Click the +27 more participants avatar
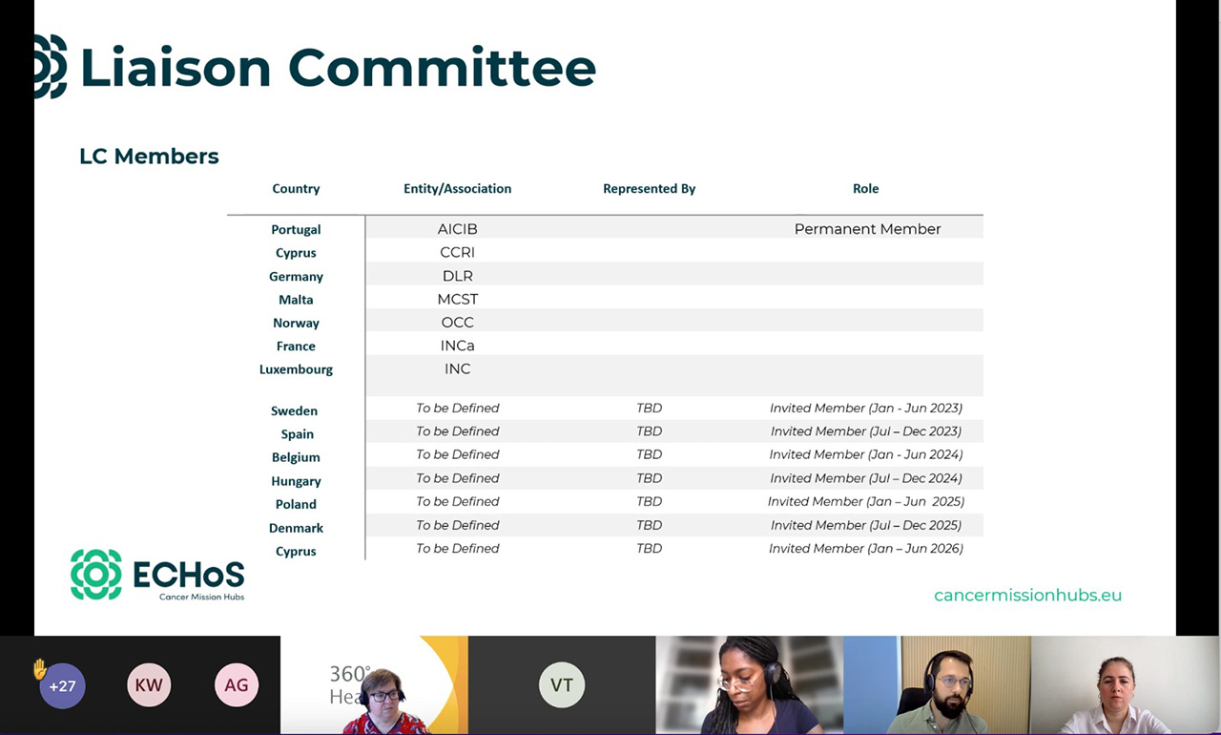1221x735 pixels. point(63,685)
